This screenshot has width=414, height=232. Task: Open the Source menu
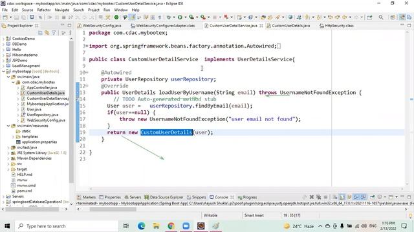point(27,10)
